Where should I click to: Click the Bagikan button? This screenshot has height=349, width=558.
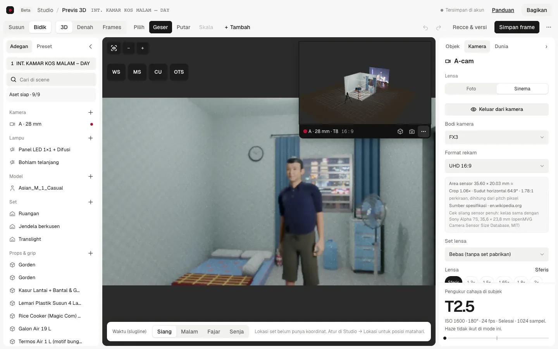tap(537, 10)
